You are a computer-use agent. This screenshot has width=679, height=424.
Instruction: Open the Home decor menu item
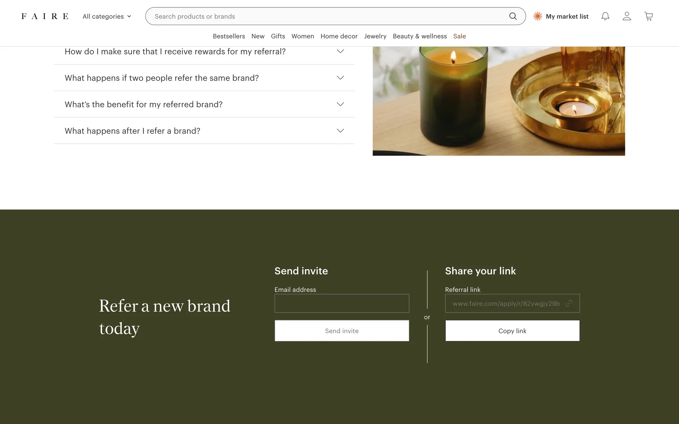[x=339, y=36]
